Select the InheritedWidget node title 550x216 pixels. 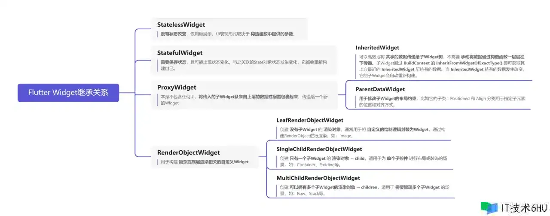377,48
